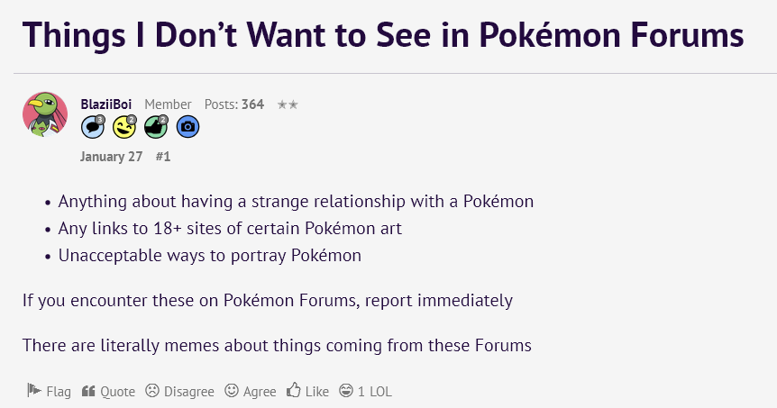Open BlaziiBoi's avatar profile picture
The height and width of the screenshot is (408, 777).
click(45, 113)
